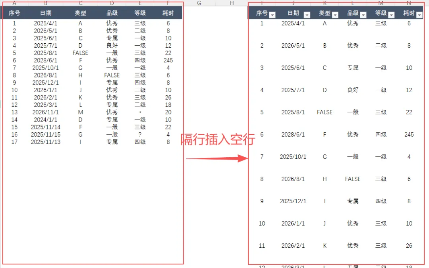Open the 品级 filter dropdown arrow
This screenshot has width=429, height=268.
363,15
